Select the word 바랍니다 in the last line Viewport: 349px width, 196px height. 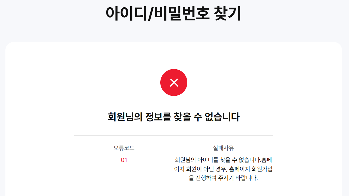click(x=247, y=178)
